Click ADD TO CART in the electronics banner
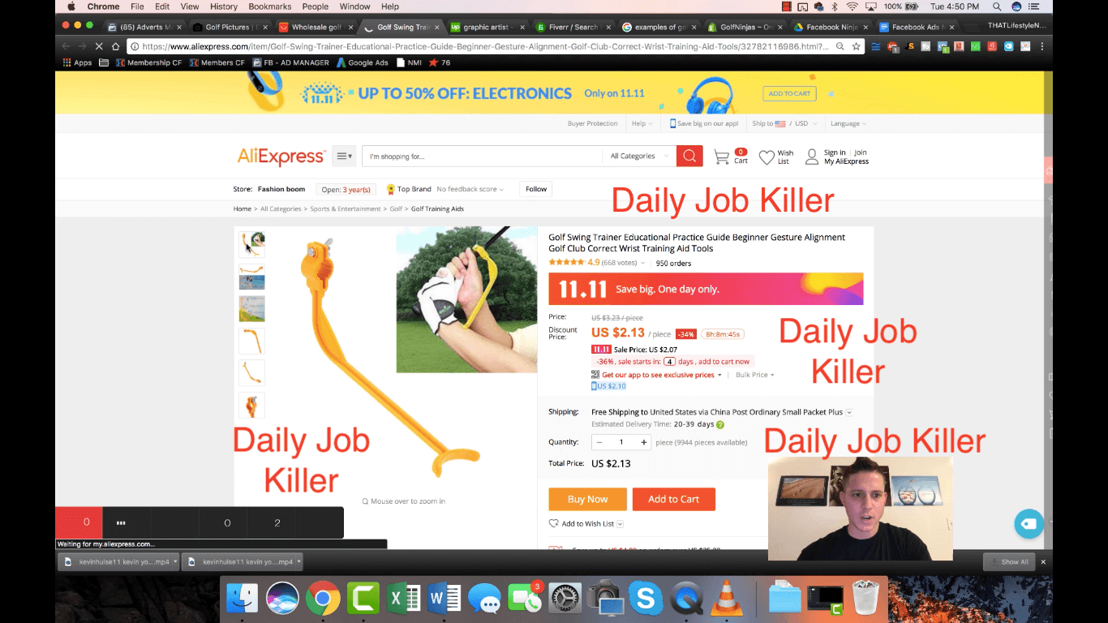 click(789, 93)
